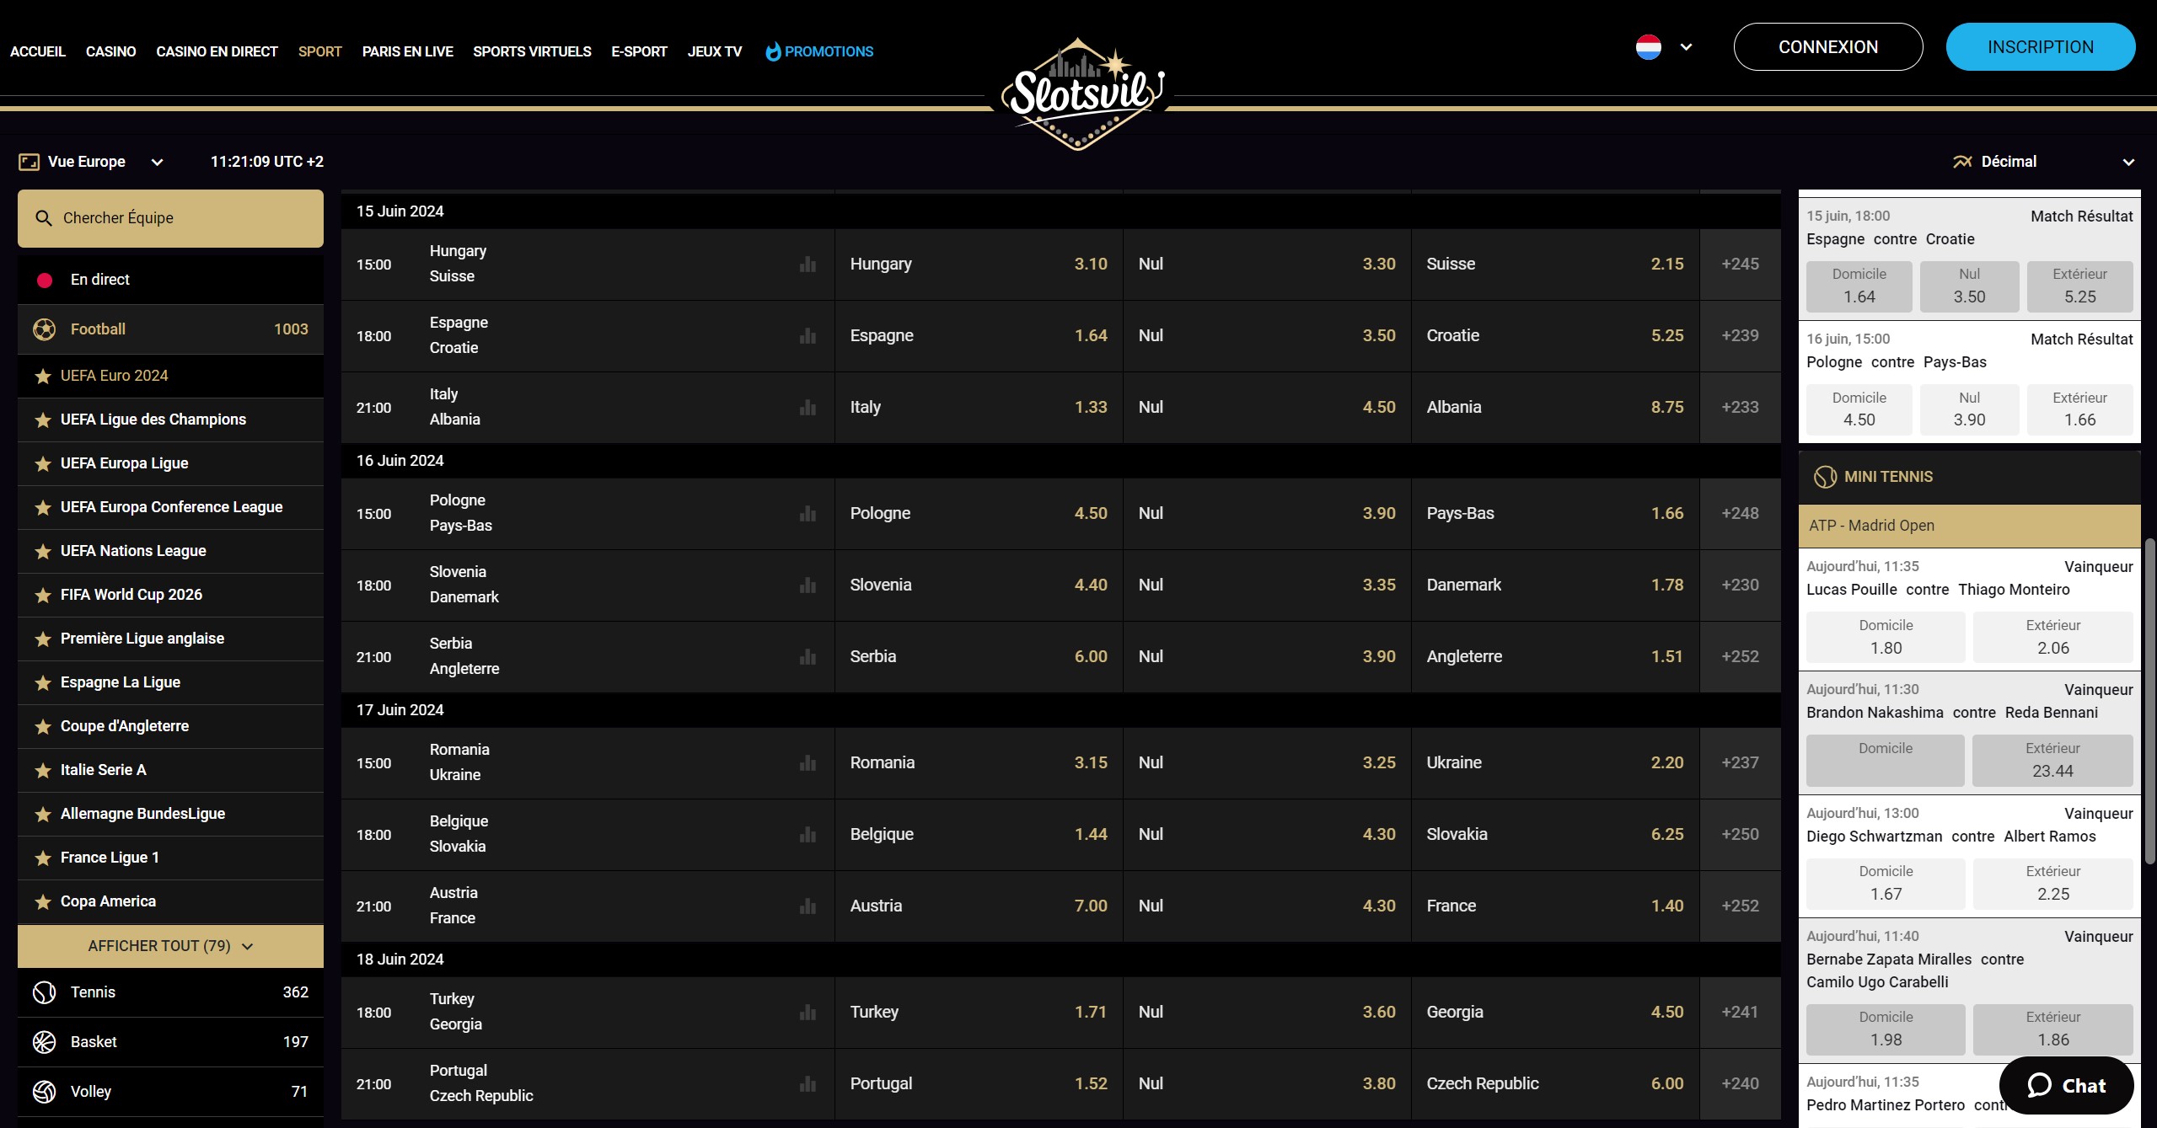Click statistics bar icon for Serbia vs Angleterre
2157x1128 pixels.
[808, 657]
